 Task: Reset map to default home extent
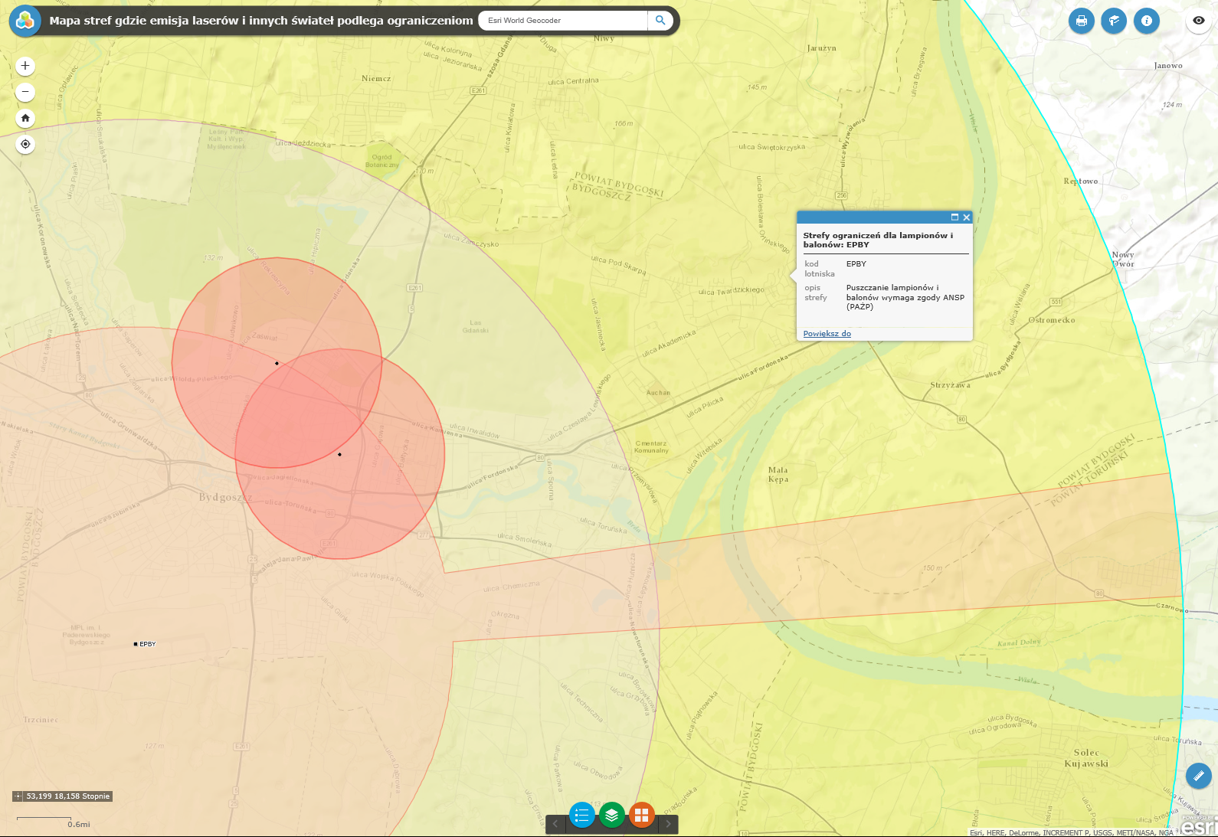pos(25,118)
